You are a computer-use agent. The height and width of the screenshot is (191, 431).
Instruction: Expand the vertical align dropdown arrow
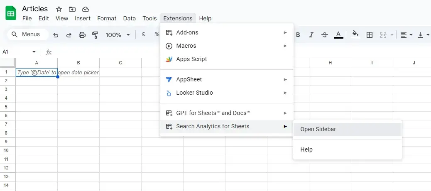(x=428, y=35)
